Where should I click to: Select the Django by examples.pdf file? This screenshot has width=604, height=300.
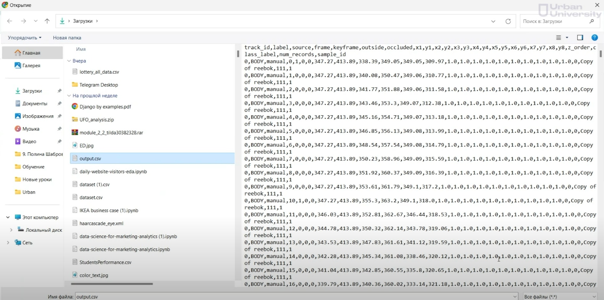point(105,107)
